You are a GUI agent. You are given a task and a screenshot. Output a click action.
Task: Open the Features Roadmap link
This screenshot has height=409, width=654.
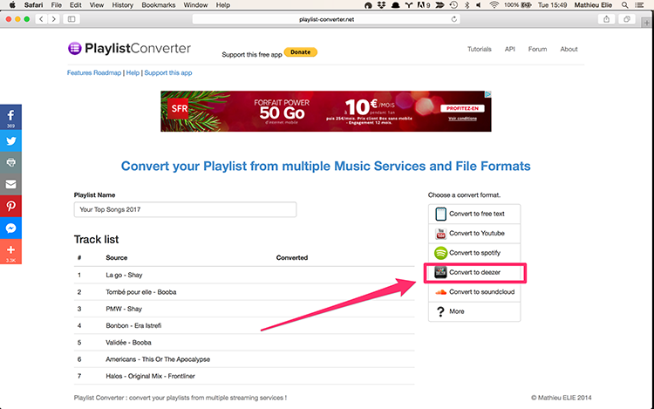click(x=94, y=73)
